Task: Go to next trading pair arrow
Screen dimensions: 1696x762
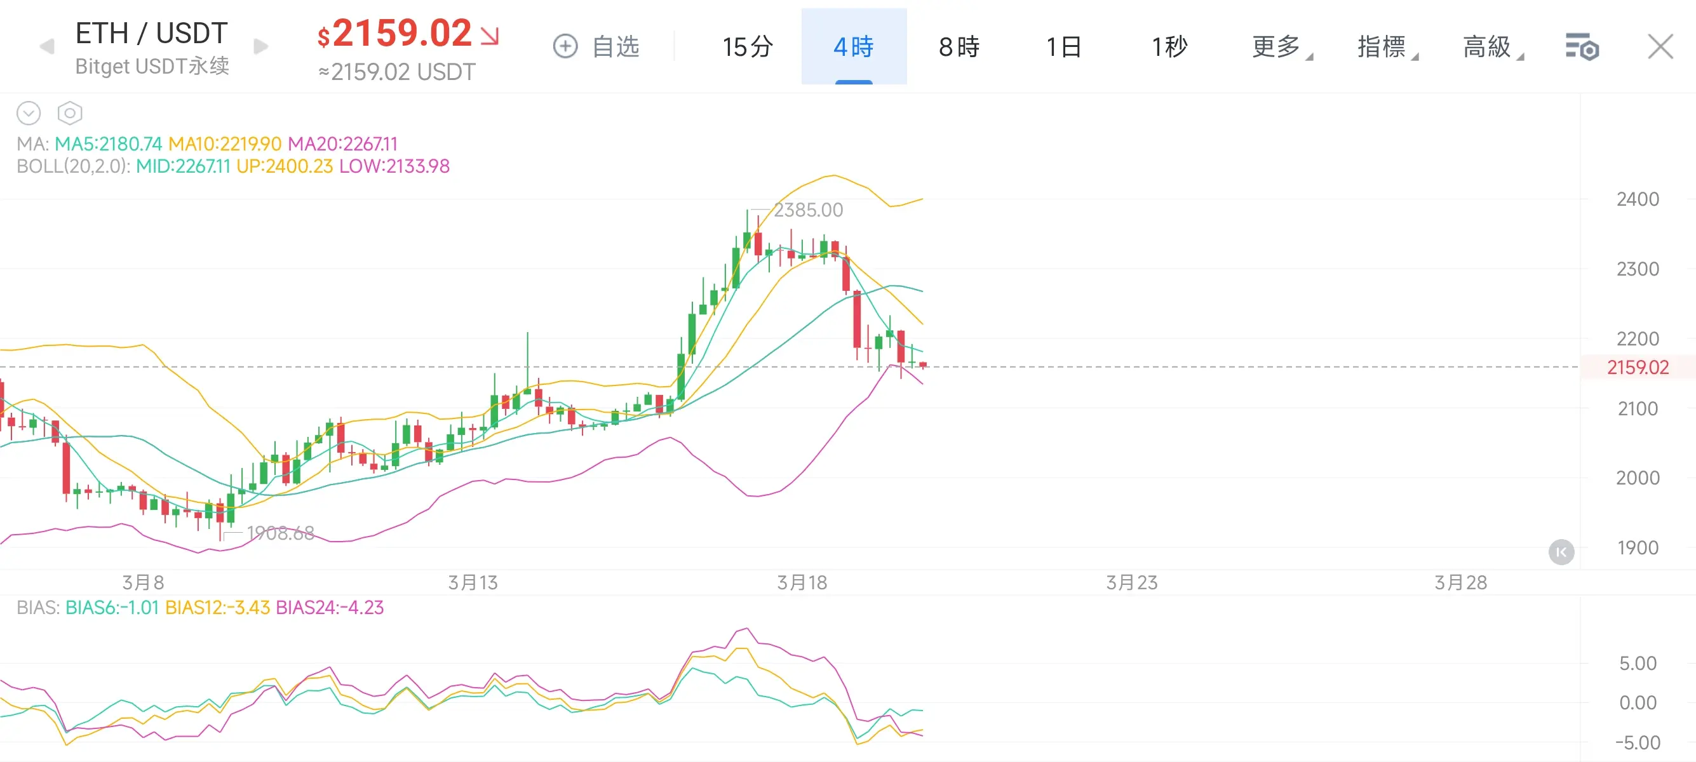Action: click(260, 47)
